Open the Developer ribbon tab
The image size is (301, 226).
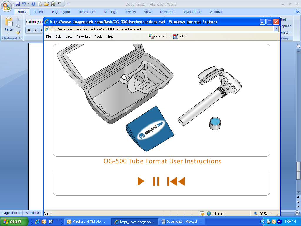point(168,12)
